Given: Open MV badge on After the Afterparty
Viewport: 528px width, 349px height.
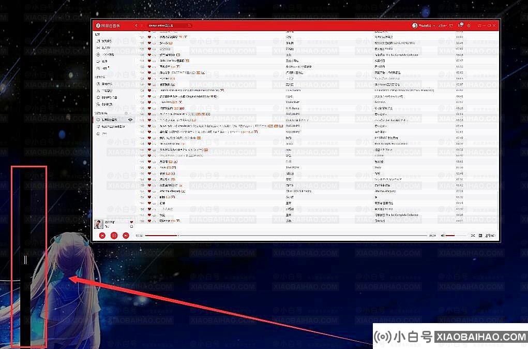Looking at the screenshot, I should tap(184, 191).
